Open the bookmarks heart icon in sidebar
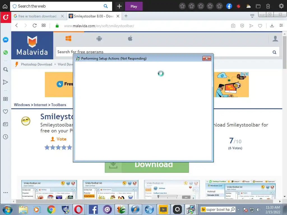 6,111
